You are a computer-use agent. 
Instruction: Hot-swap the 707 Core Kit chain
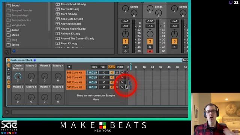(122, 82)
